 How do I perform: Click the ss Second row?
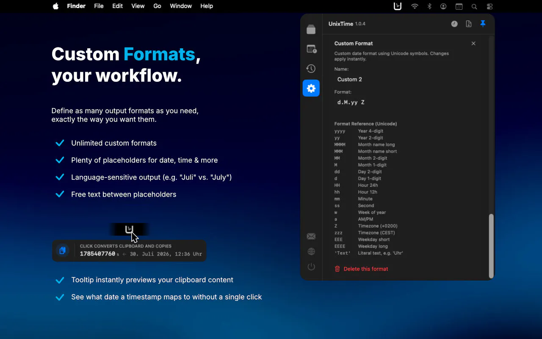coord(354,206)
